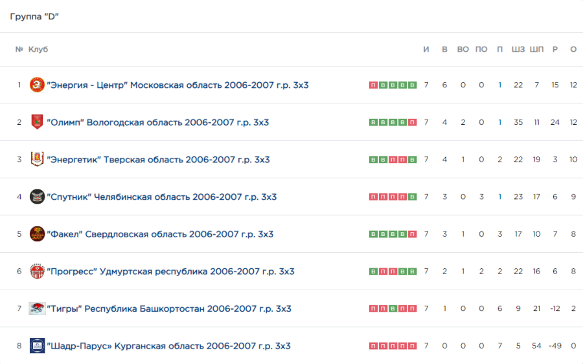Click first green В result badge for Прогресс
Image resolution: width=583 pixels, height=364 pixels.
pos(373,272)
